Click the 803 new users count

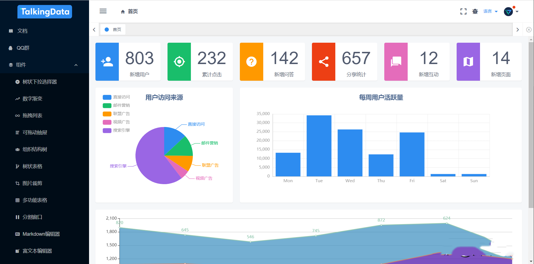(x=139, y=58)
